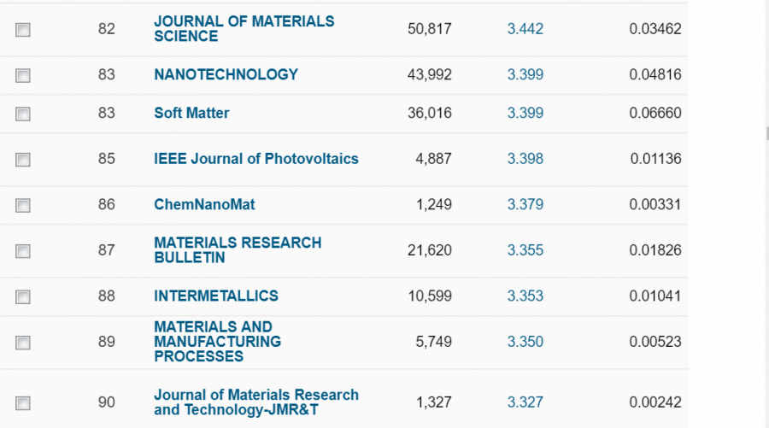Open the NANOTECHNOLOGY journal link
Viewport: 769px width, 428px height.
pyautogui.click(x=226, y=74)
